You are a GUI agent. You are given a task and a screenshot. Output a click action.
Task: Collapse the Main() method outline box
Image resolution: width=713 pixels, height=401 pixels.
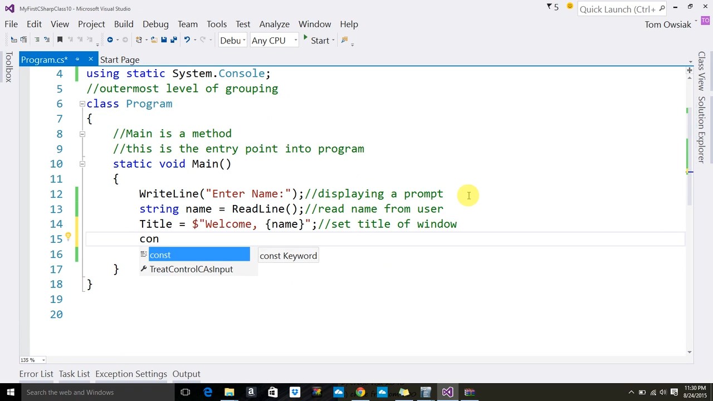[82, 164]
